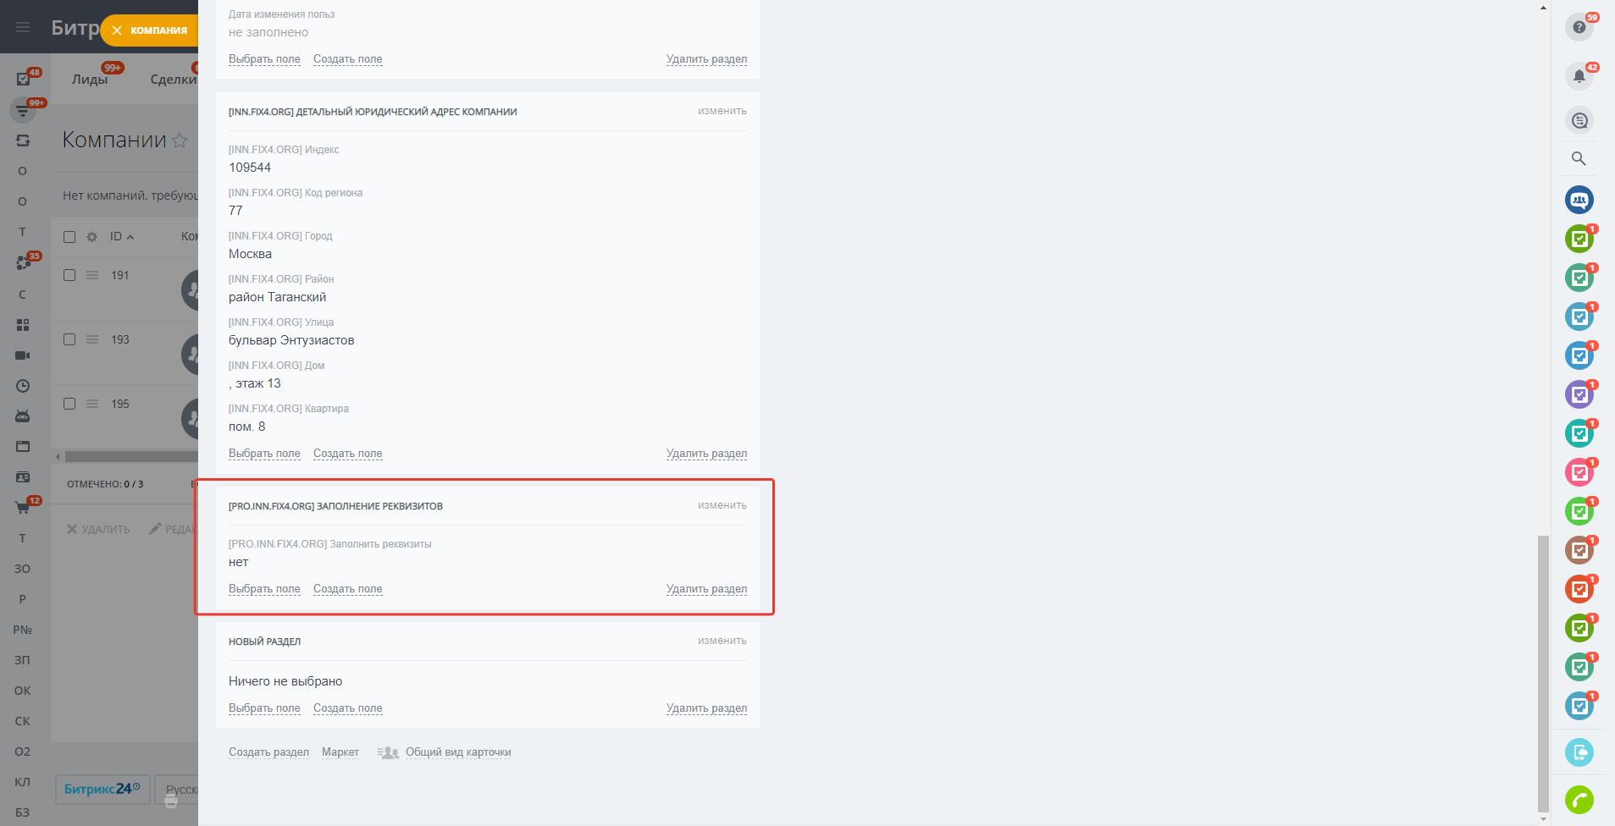Open the pink task chat icon
1615x826 pixels.
click(1579, 472)
